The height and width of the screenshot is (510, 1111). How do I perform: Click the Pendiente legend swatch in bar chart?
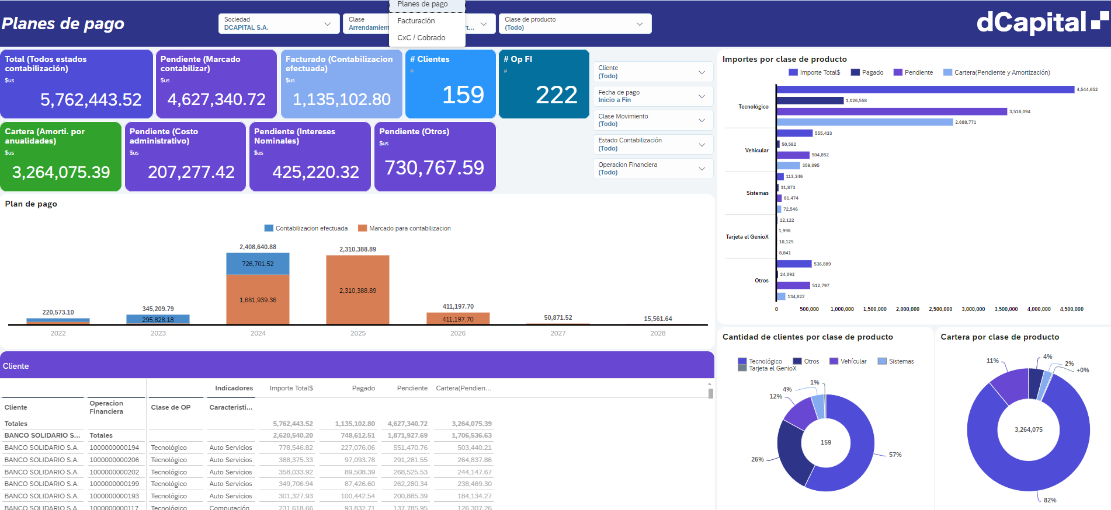[x=898, y=72]
